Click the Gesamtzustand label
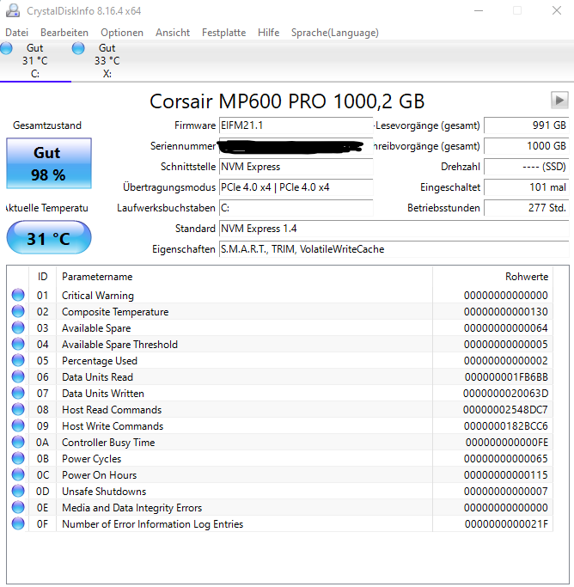The width and height of the screenshot is (574, 587). [47, 125]
